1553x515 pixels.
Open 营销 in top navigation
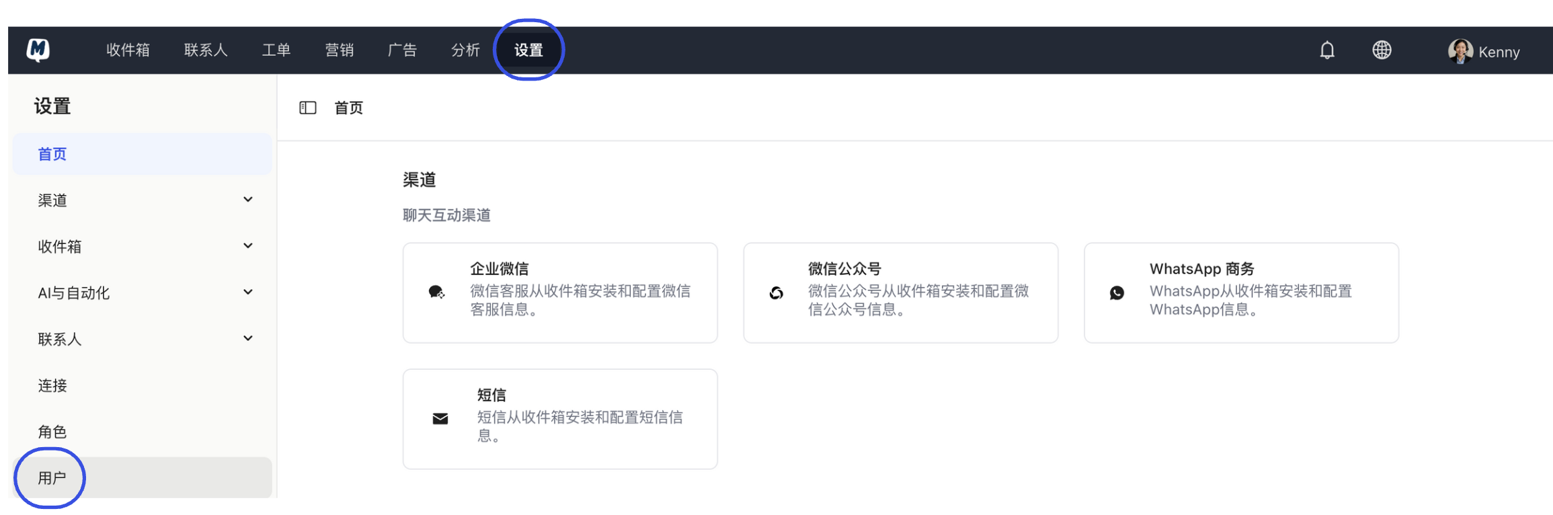point(340,50)
